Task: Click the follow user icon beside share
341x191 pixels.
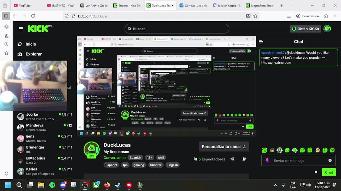Action: 244,159
